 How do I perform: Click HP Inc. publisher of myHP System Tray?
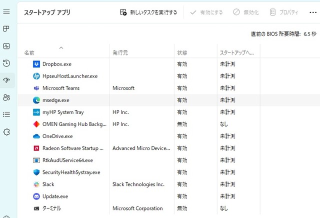pyautogui.click(x=120, y=112)
